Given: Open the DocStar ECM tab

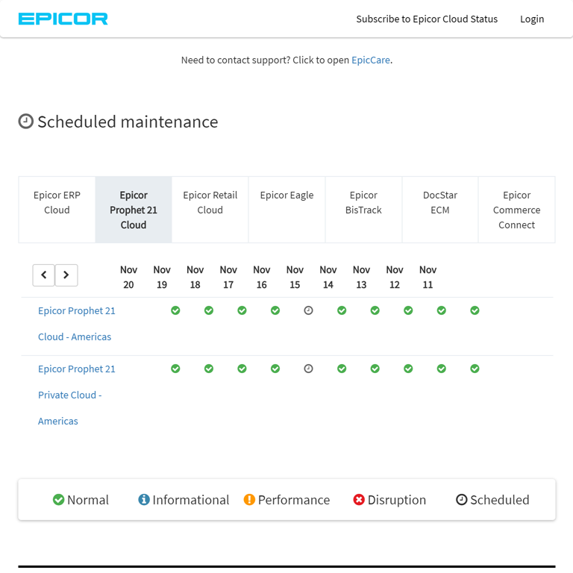Looking at the screenshot, I should [x=440, y=203].
